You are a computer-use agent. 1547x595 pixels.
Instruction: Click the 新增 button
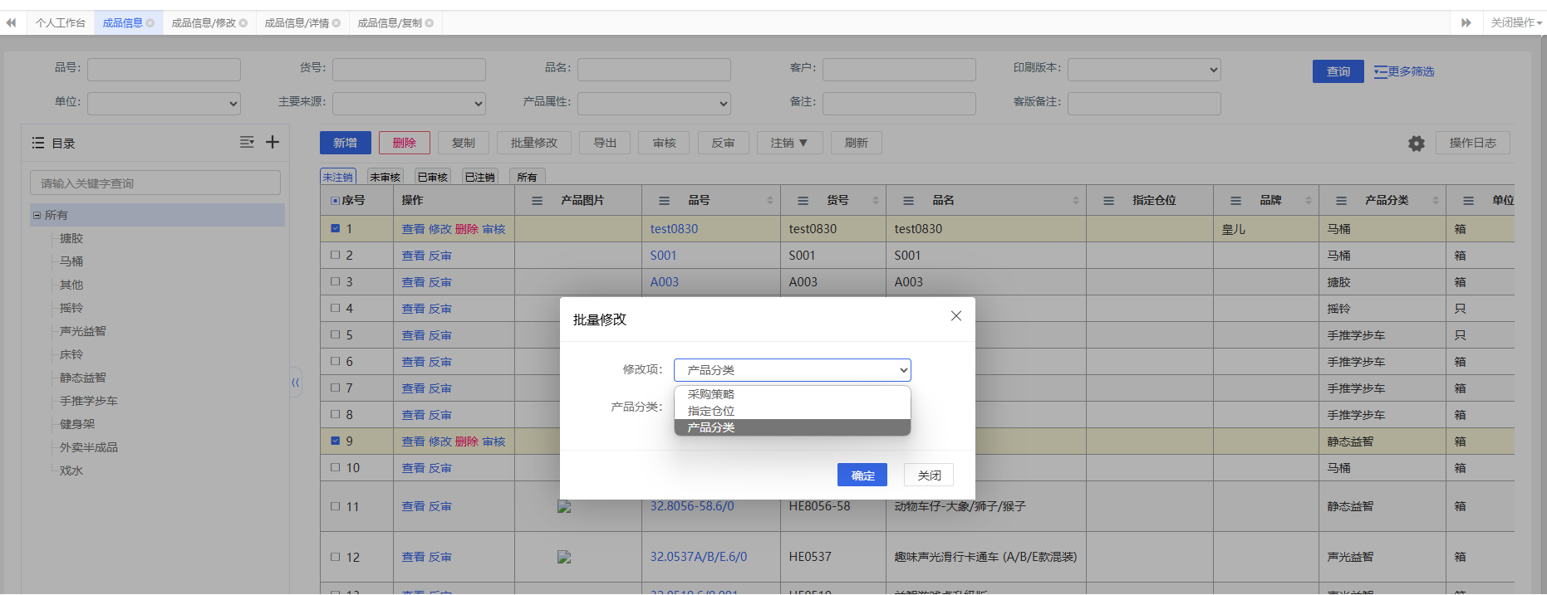(x=345, y=143)
